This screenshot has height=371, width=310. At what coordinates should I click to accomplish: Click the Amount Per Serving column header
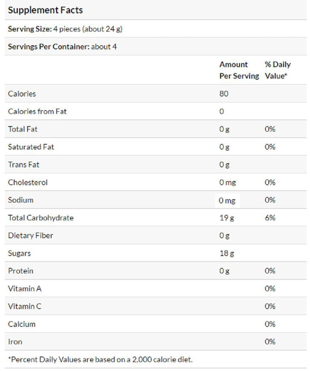tap(239, 70)
